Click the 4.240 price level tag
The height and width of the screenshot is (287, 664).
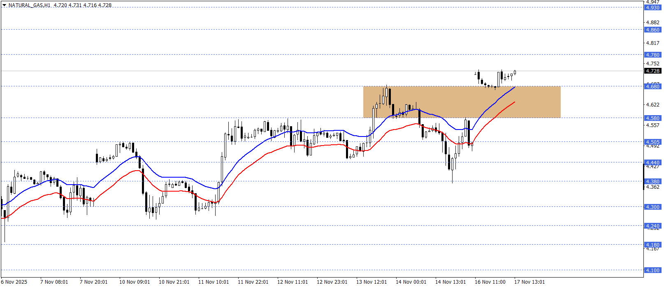(x=652, y=226)
